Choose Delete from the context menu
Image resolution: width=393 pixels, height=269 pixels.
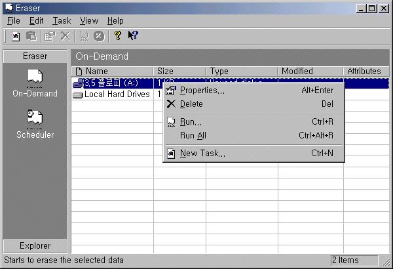tap(253, 104)
